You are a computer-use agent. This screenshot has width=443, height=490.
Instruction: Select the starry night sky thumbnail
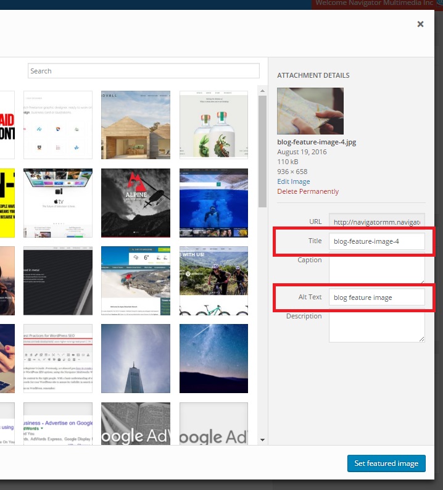pyautogui.click(x=213, y=359)
